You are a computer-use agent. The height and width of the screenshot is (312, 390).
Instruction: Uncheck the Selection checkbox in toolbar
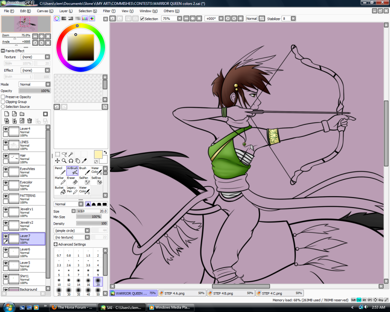pyautogui.click(x=142, y=19)
